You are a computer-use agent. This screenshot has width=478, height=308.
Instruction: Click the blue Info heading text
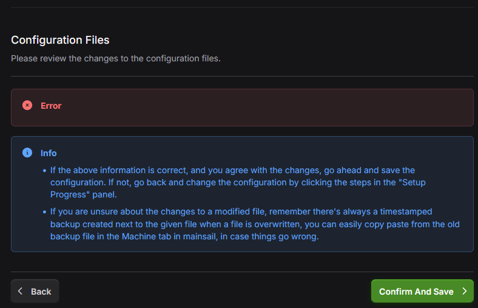click(49, 153)
